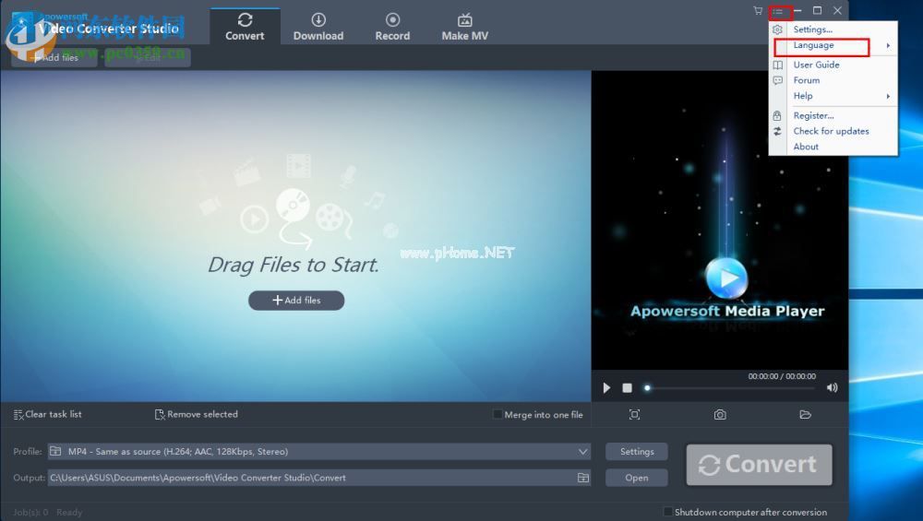Clear task list

click(47, 415)
